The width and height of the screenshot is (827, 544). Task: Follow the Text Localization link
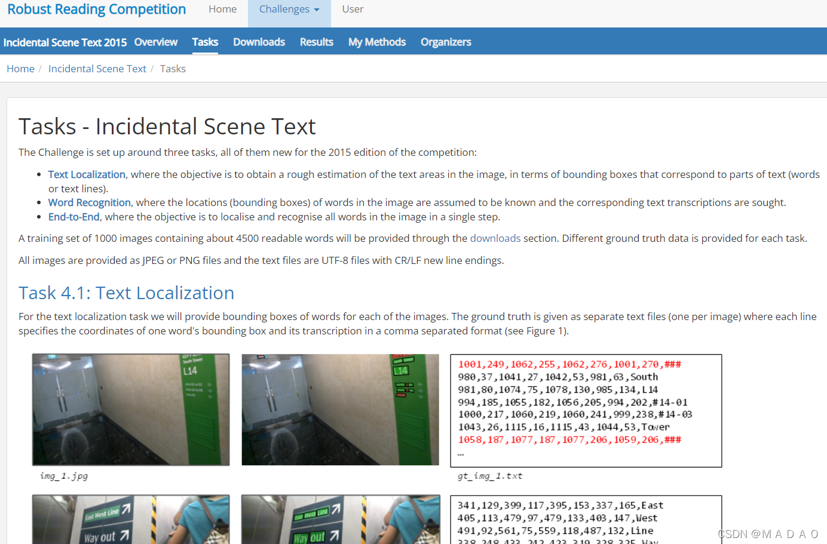pos(87,174)
